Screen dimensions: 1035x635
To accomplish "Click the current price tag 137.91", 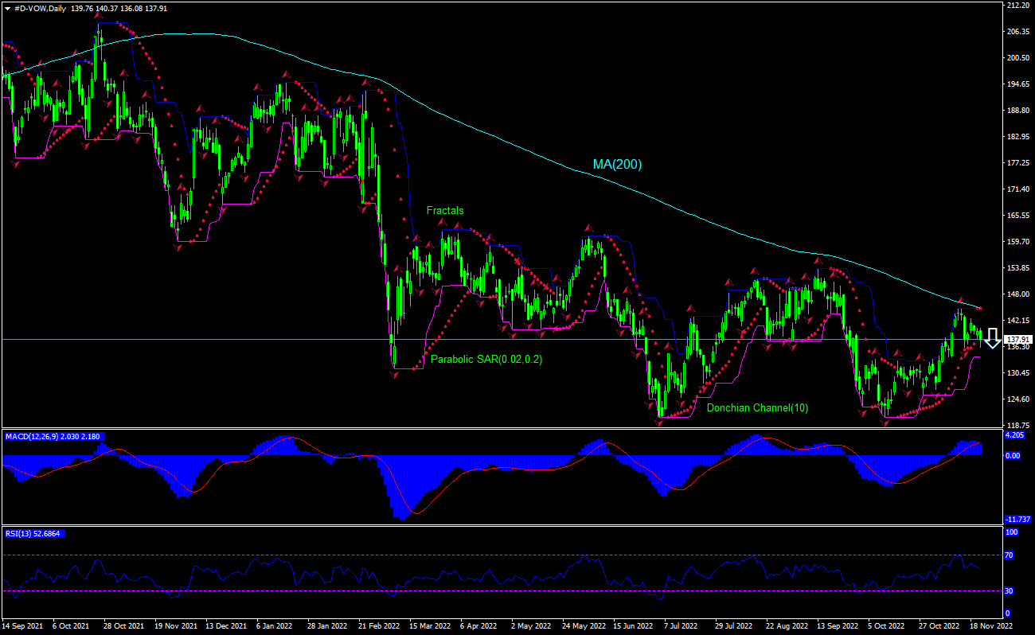I will point(1017,339).
